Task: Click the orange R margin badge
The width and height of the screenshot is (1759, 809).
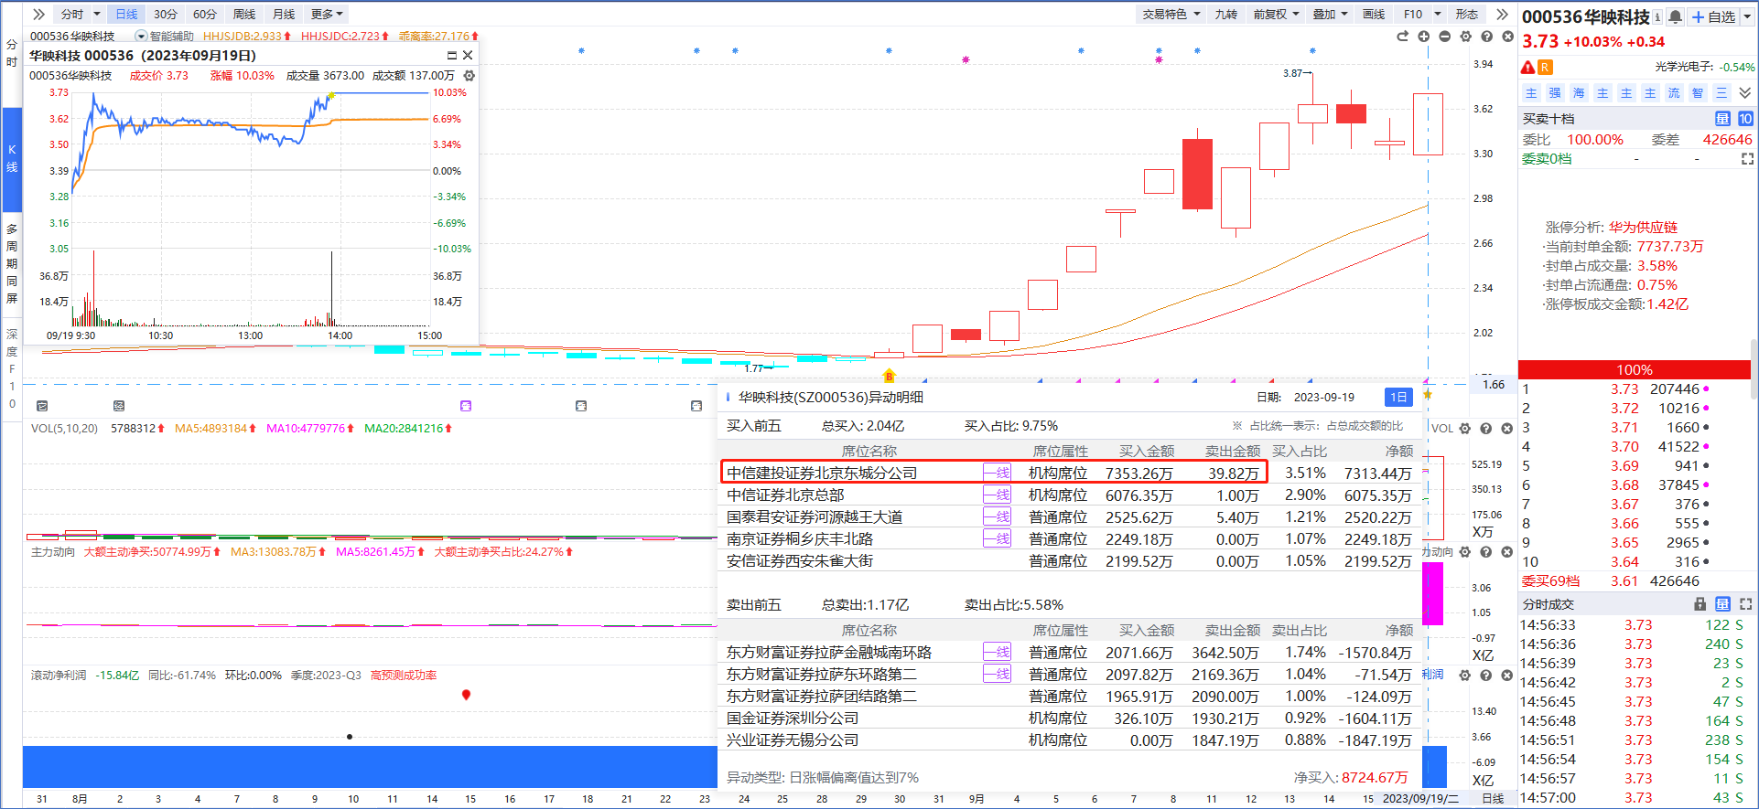Action: coord(1545,67)
